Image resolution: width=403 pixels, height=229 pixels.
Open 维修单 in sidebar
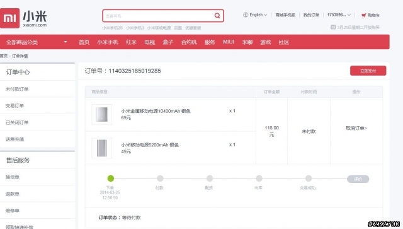click(13, 211)
